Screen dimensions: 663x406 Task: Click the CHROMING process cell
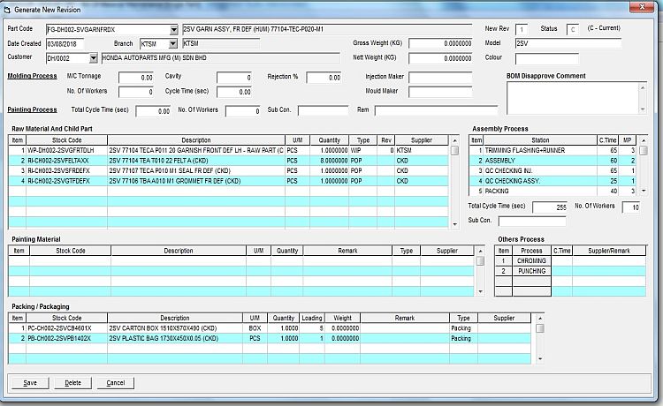pos(531,261)
